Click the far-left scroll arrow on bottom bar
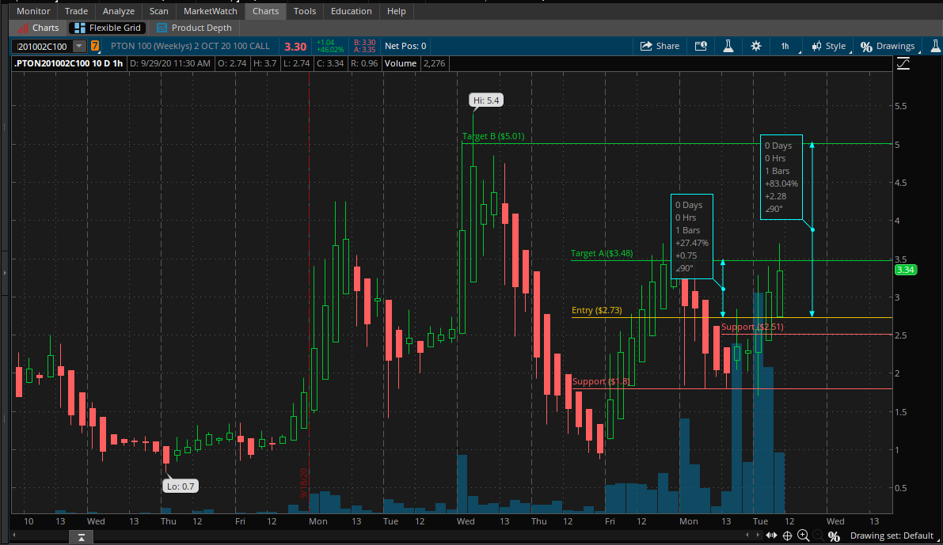The width and height of the screenshot is (943, 545). (x=13, y=535)
